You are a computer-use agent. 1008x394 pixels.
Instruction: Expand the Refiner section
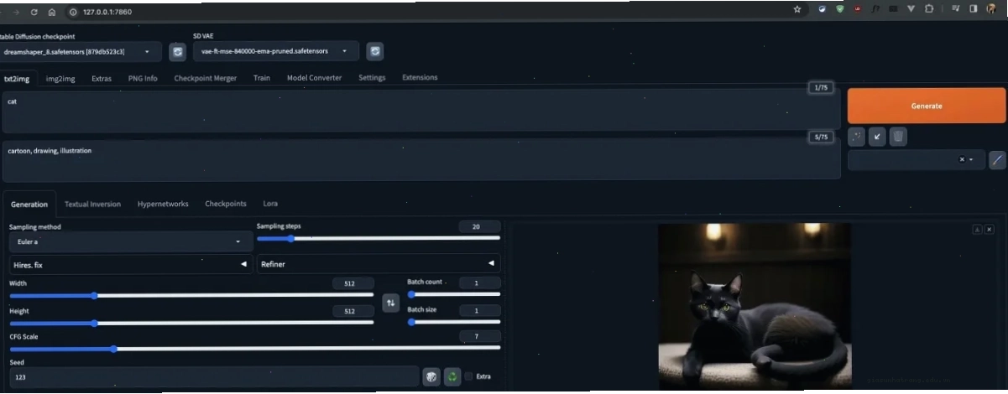(379, 264)
